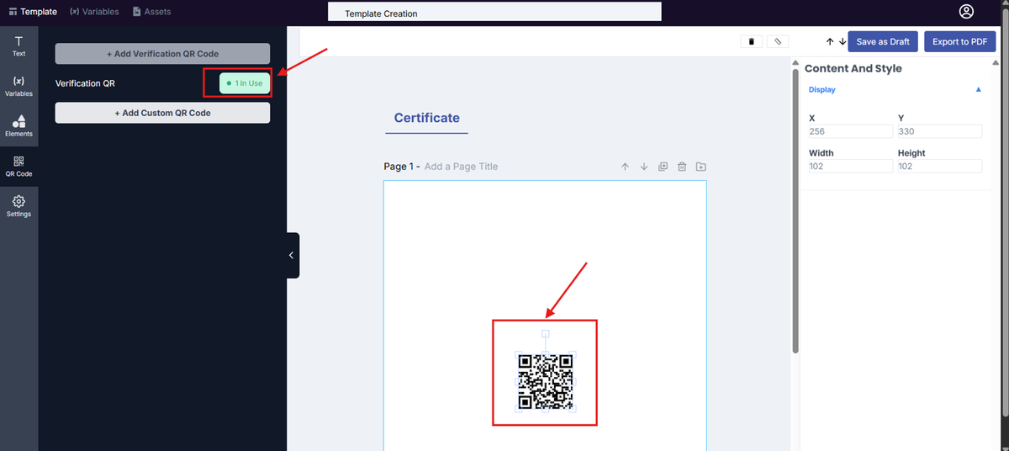Click the X position input field
Screen dimensions: 1009x451
click(850, 131)
